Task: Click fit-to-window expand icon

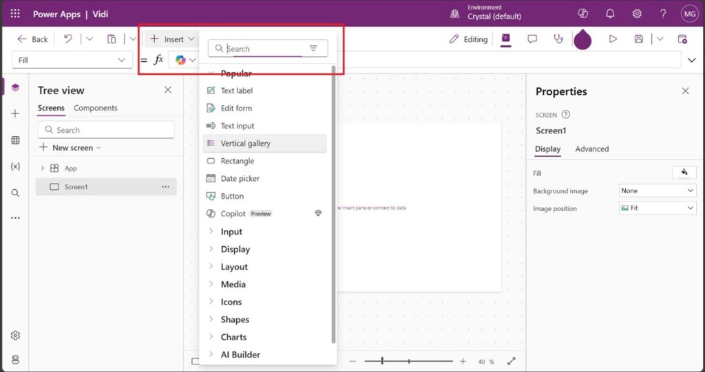Action: click(x=512, y=361)
